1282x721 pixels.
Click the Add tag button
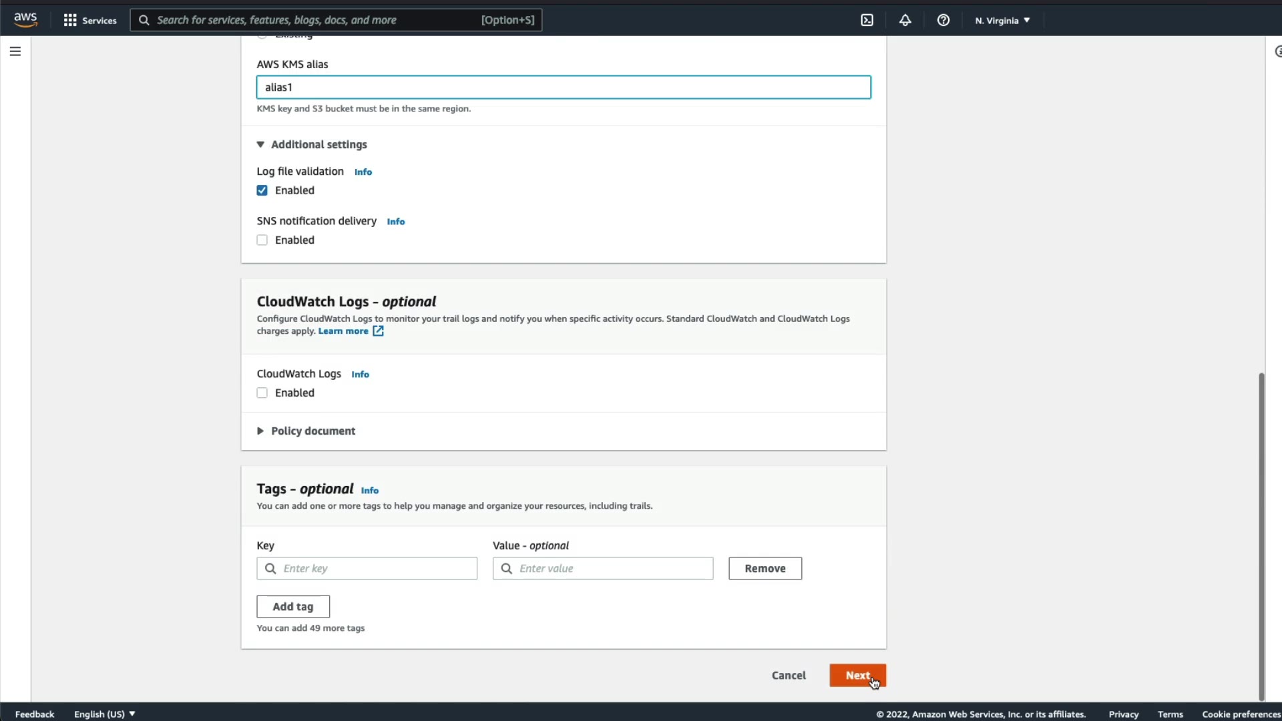click(293, 606)
